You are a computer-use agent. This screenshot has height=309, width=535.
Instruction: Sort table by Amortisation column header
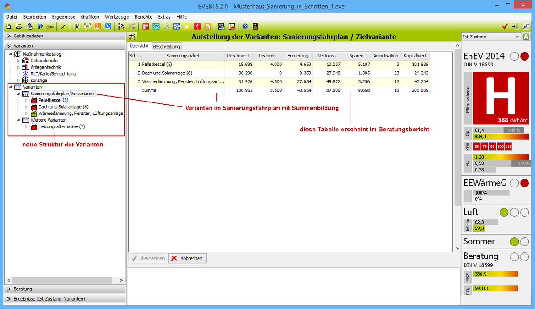386,56
